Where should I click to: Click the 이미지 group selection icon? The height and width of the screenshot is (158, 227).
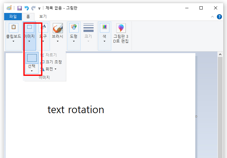29,27
